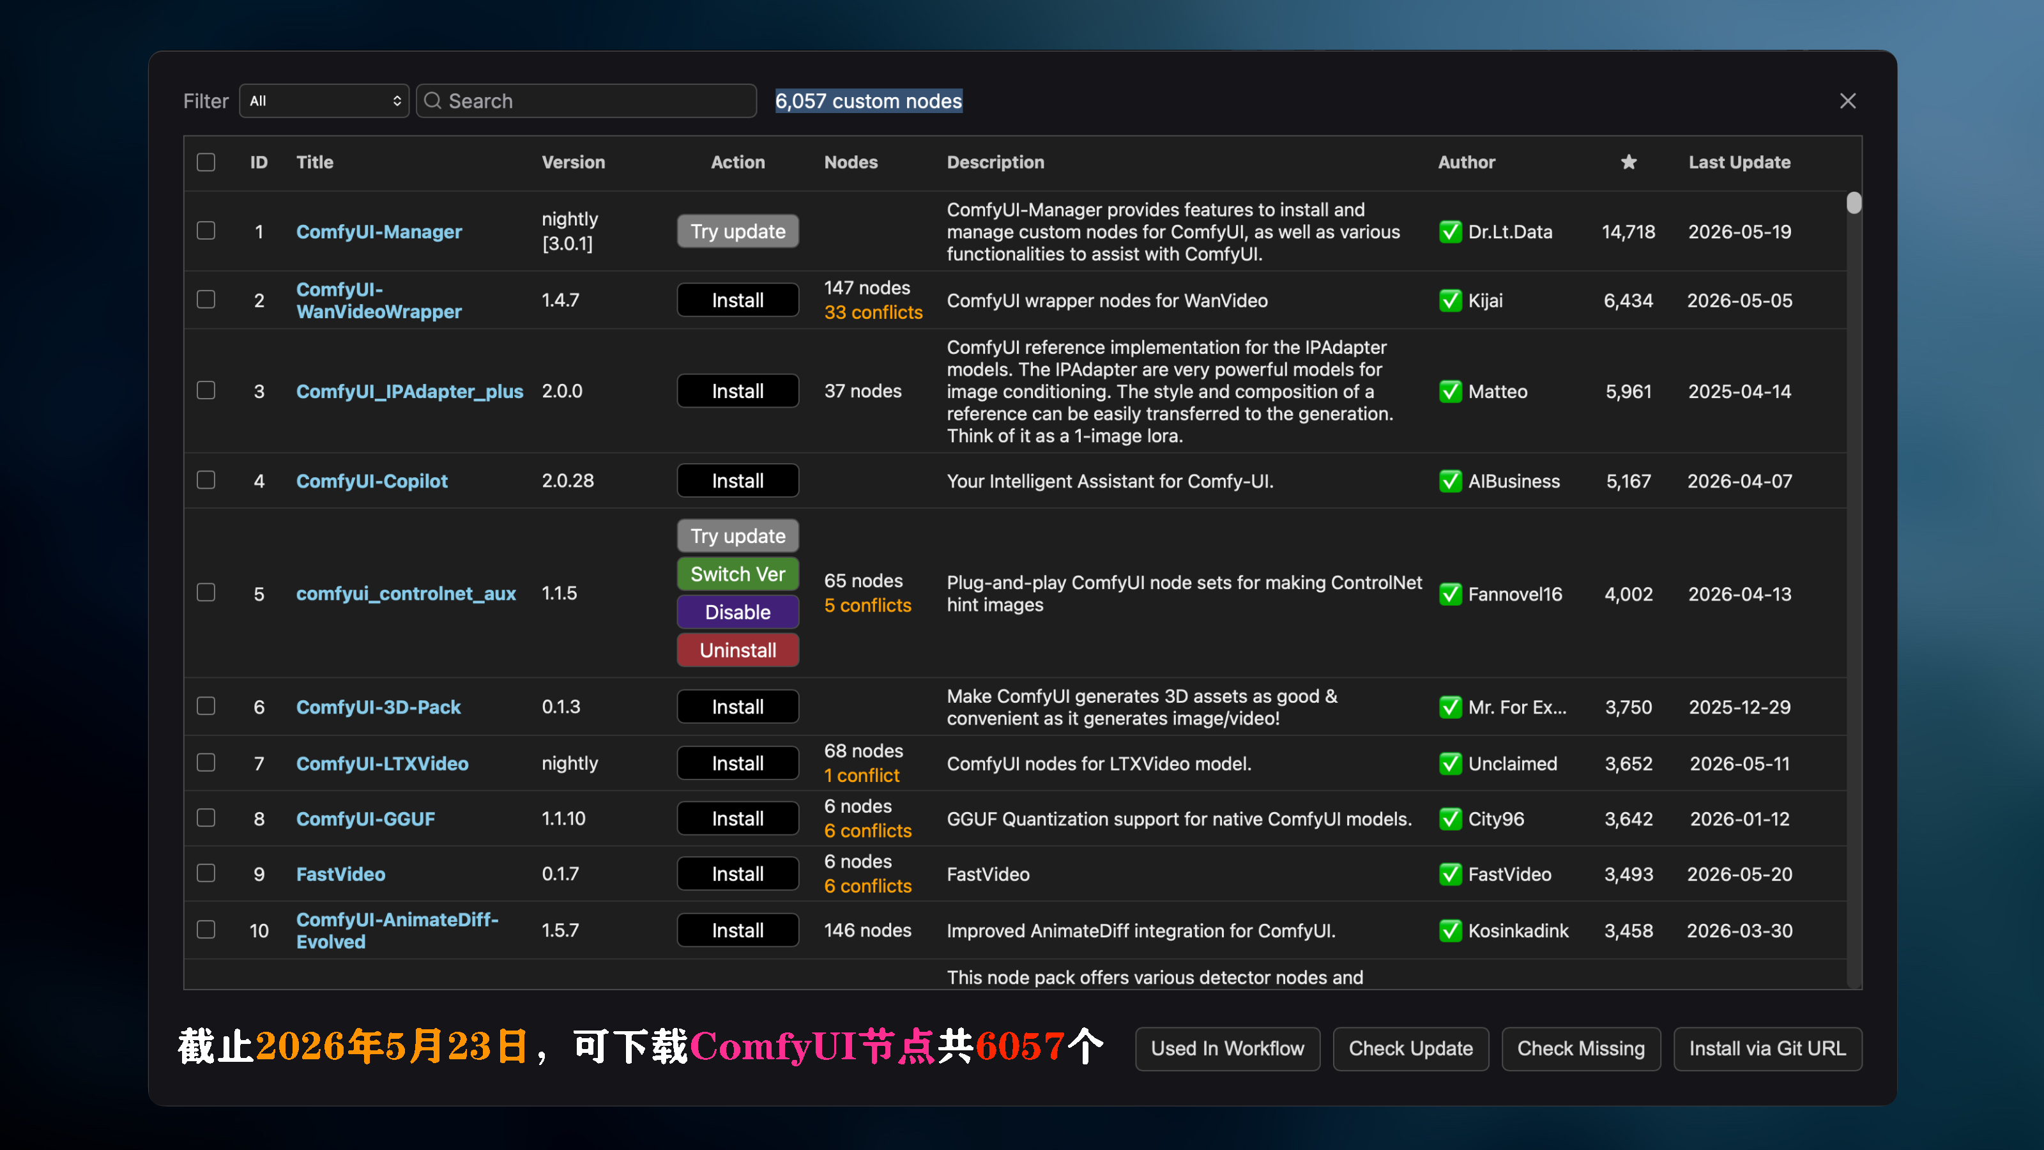Click the verified checkmark beside Mr. For Ex...
The height and width of the screenshot is (1150, 2044).
1450,707
